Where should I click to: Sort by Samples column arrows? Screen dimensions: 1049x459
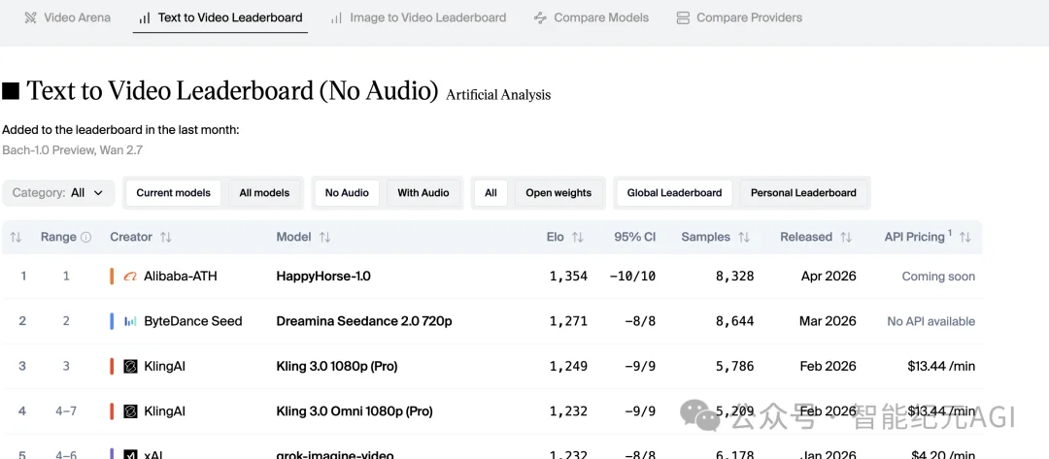click(x=744, y=237)
